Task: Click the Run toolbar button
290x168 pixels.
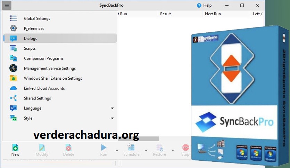Action: coord(103,150)
